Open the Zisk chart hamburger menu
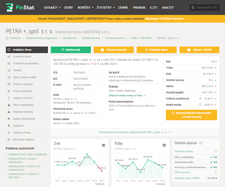225x187 pixels. click(x=103, y=145)
